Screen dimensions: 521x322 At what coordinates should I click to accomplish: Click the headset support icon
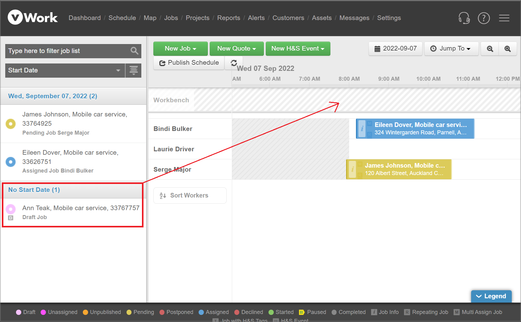[464, 18]
